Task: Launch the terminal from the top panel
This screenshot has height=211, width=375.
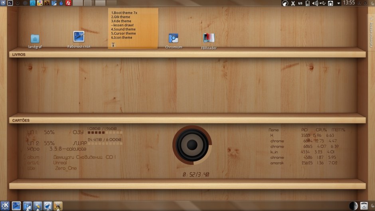Action: (10, 3)
